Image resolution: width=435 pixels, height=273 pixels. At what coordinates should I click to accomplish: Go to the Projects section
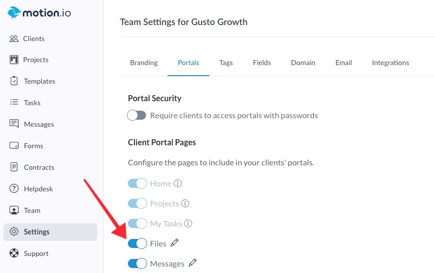(x=36, y=60)
